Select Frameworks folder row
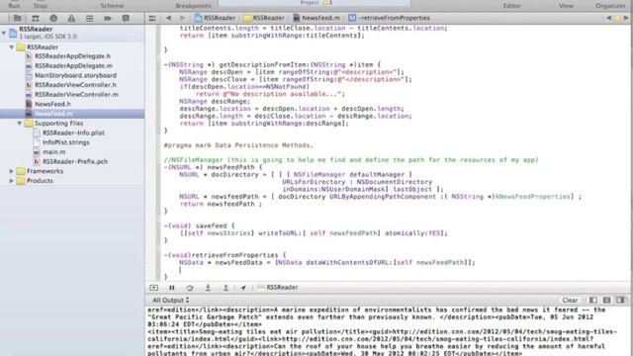Image resolution: width=633 pixels, height=356 pixels. pos(45,171)
